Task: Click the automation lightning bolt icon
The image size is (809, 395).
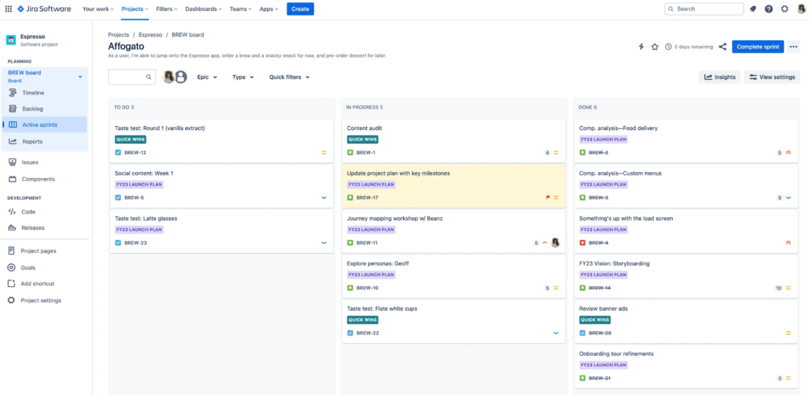Action: coord(641,47)
